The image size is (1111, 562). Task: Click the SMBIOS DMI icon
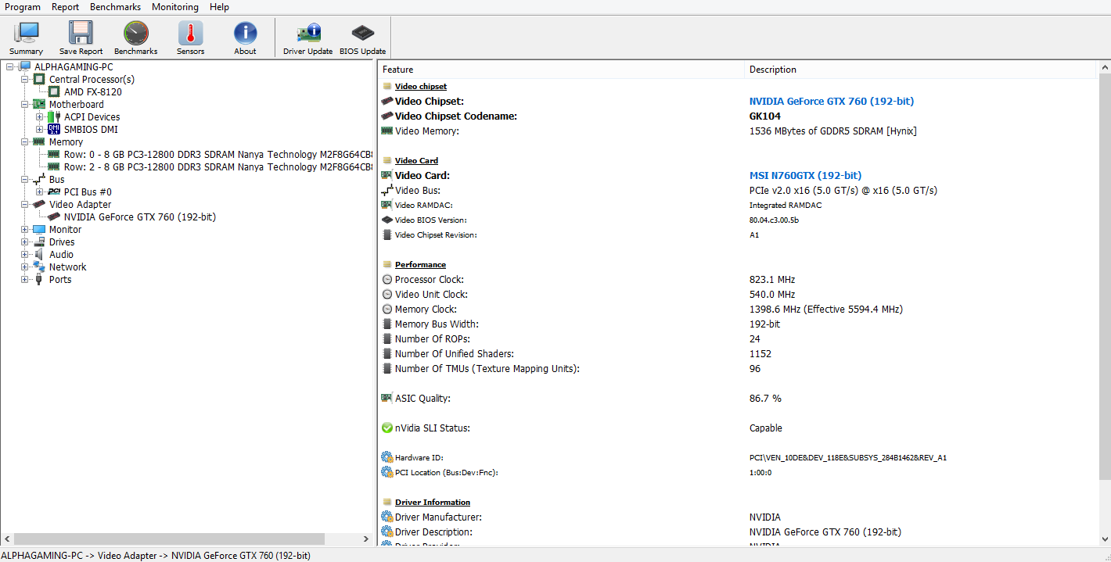[54, 129]
